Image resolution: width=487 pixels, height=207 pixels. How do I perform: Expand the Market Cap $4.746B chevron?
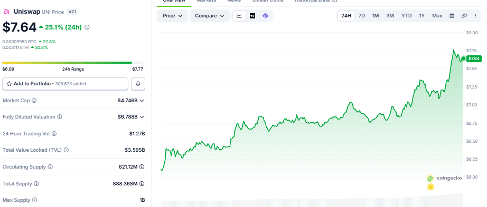click(142, 101)
